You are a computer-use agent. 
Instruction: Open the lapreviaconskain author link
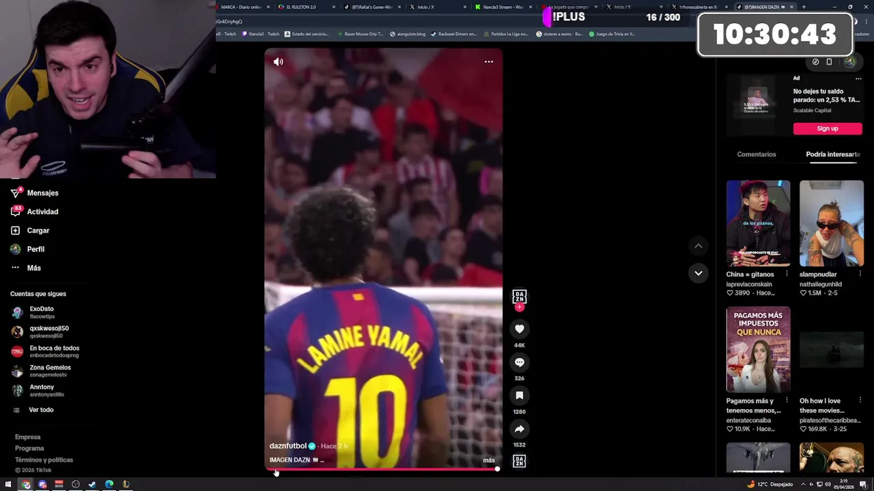click(x=749, y=284)
